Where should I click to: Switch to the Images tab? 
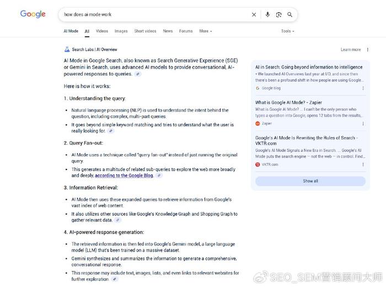(x=121, y=31)
